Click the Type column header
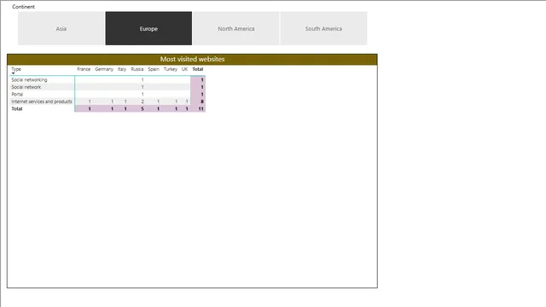Viewport: 546px width, 307px height. click(x=16, y=69)
